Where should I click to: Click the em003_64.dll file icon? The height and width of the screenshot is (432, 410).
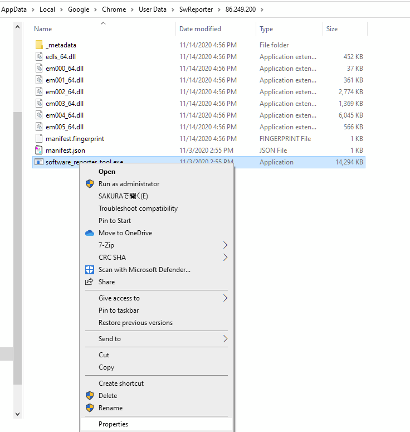tap(39, 103)
